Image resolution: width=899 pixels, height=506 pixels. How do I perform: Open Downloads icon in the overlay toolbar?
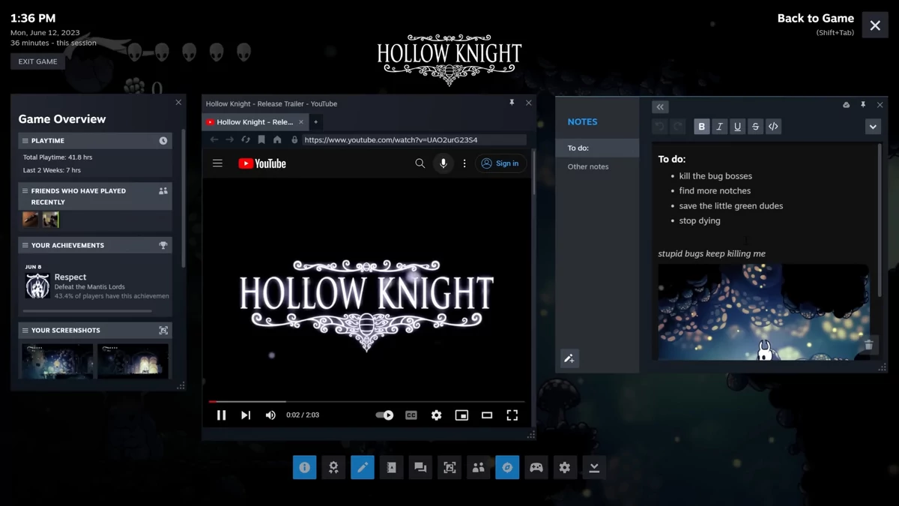point(594,467)
